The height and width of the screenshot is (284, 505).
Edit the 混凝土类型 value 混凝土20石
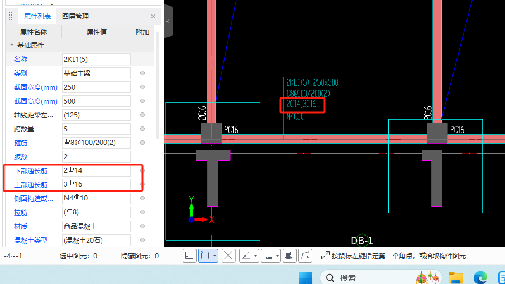point(96,240)
